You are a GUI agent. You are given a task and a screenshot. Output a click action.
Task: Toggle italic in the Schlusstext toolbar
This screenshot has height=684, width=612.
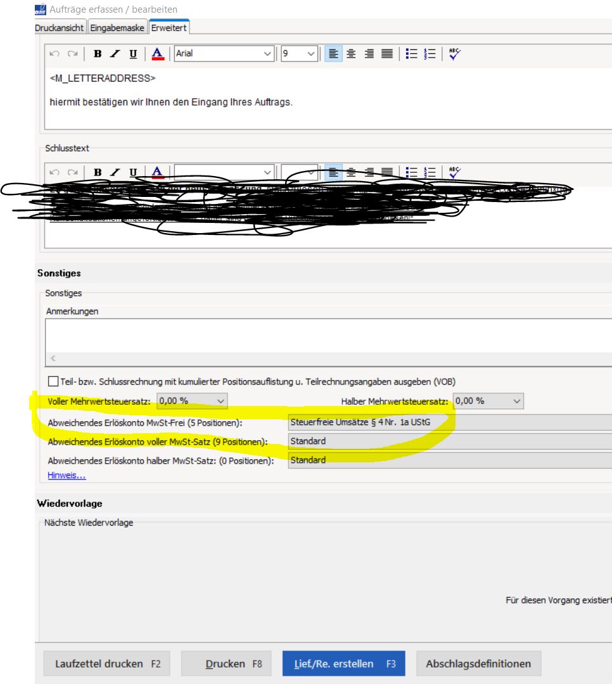(x=115, y=172)
